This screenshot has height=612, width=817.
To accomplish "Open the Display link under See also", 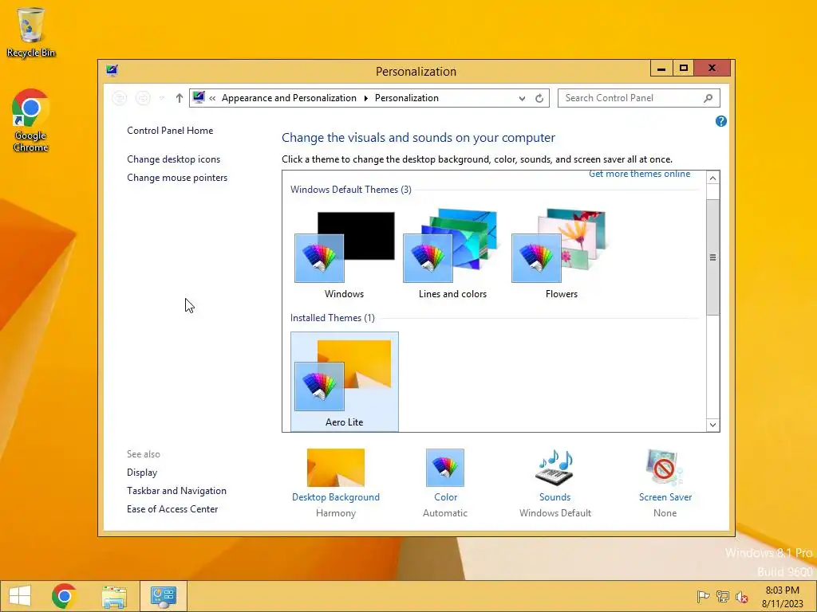I will 142,473.
